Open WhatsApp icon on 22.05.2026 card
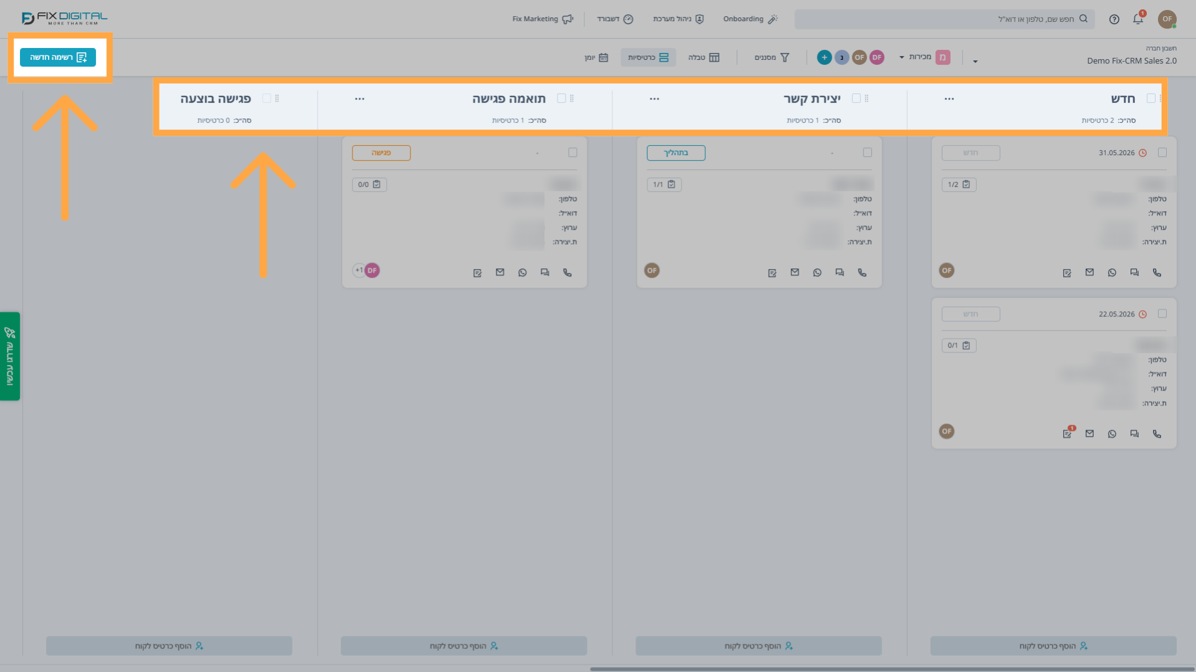Image resolution: width=1196 pixels, height=672 pixels. [x=1112, y=434]
